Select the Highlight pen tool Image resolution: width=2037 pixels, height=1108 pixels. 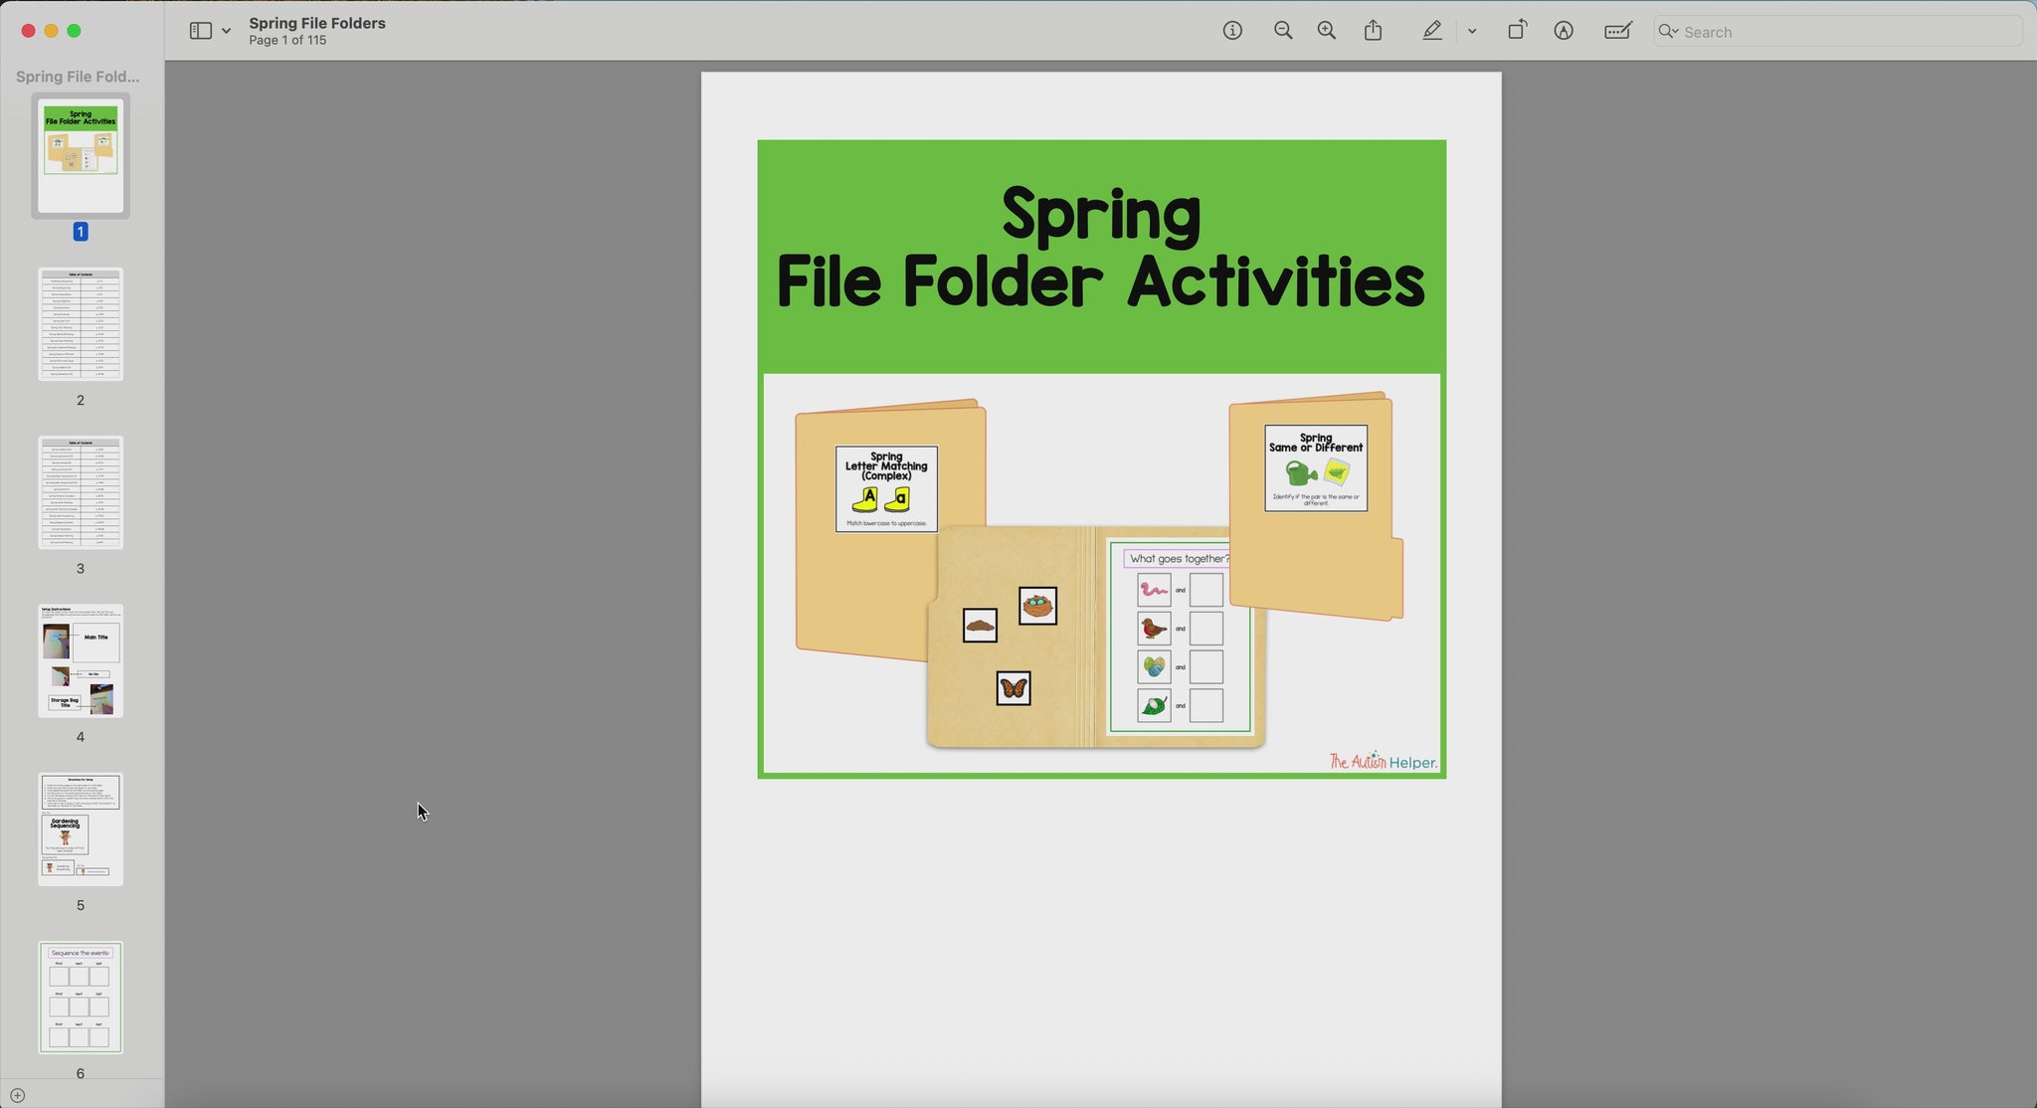[x=1432, y=31]
